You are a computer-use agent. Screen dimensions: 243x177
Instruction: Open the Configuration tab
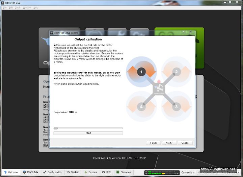pyautogui.click(x=52, y=172)
